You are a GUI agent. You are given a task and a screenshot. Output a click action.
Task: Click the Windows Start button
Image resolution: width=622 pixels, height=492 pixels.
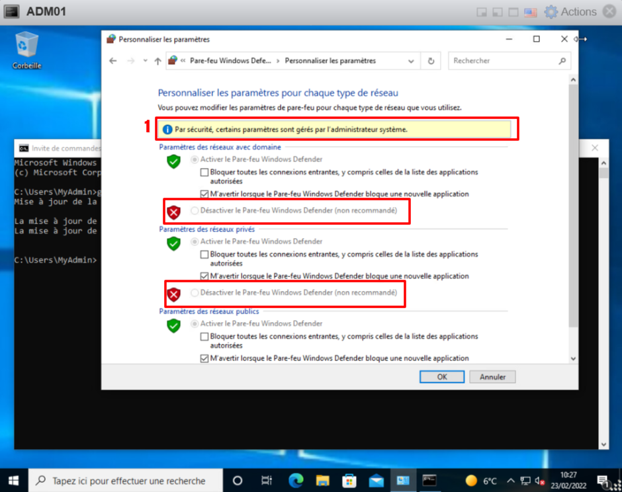click(13, 480)
